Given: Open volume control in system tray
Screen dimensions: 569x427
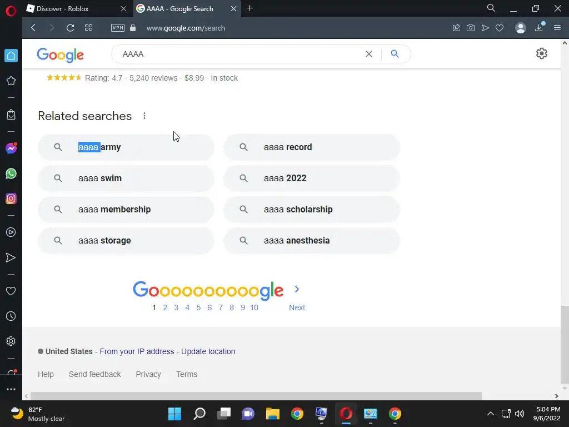Looking at the screenshot, I should (x=520, y=414).
